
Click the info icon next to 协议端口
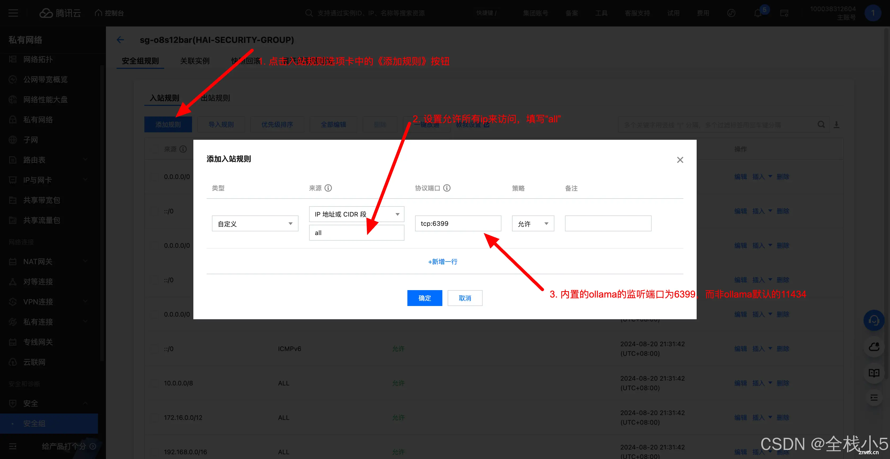(x=447, y=188)
